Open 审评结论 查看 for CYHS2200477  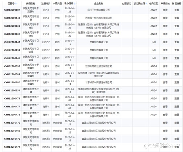[165, 107]
